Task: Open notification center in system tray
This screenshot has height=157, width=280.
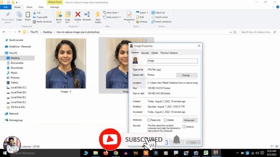Action: click(x=262, y=153)
